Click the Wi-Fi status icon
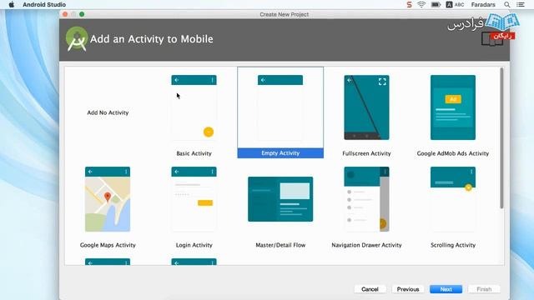 (x=421, y=5)
